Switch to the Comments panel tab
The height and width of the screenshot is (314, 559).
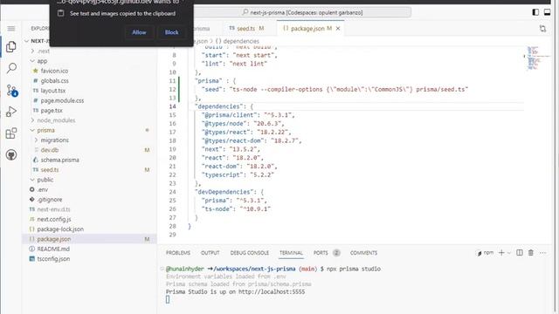363,253
